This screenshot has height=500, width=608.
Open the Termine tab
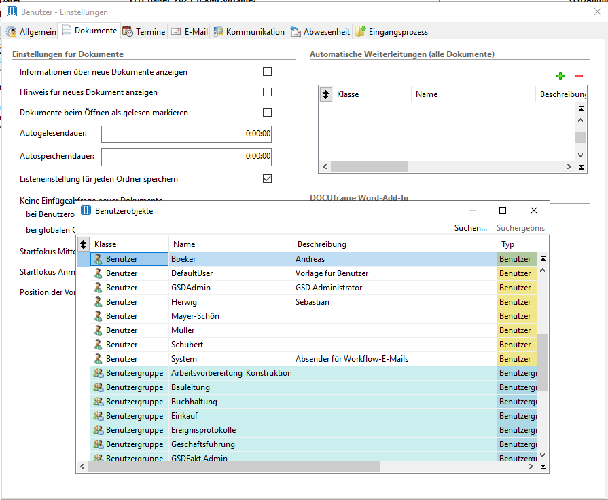click(x=144, y=32)
